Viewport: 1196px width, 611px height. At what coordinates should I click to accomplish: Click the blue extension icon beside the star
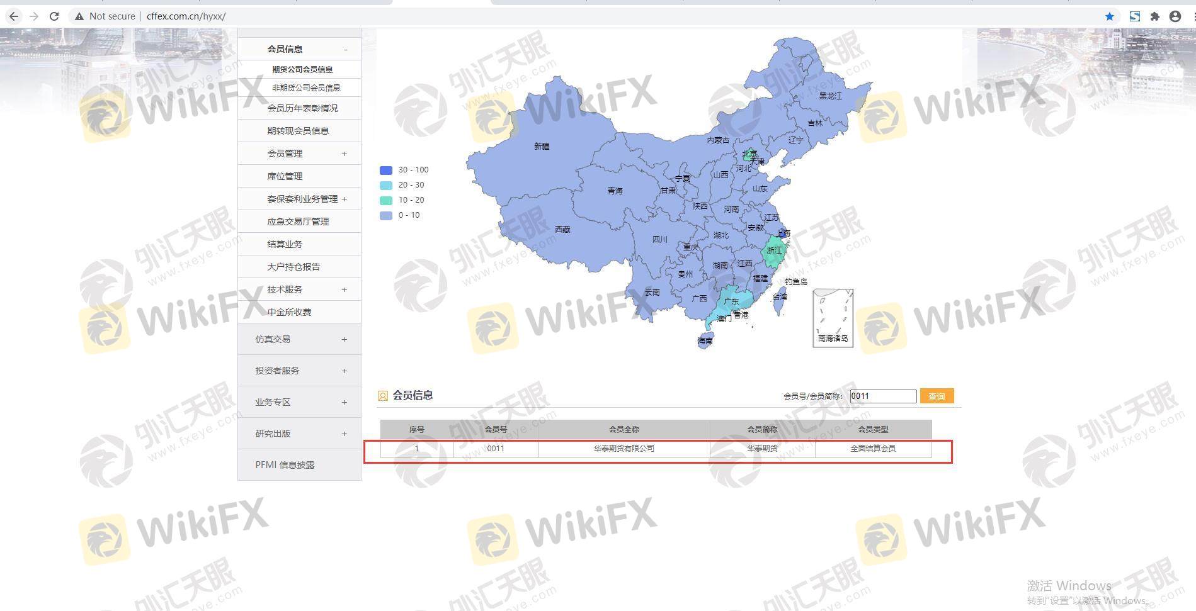[1134, 16]
